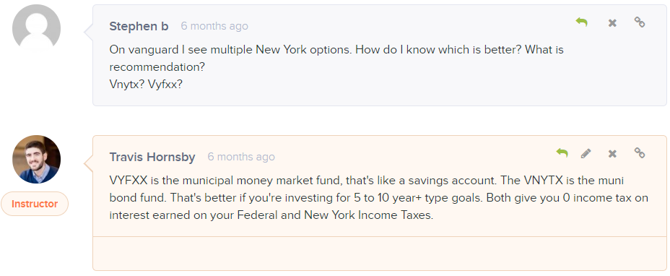Click the Travis Hornsby author name
The width and height of the screenshot is (670, 276).
pos(152,157)
